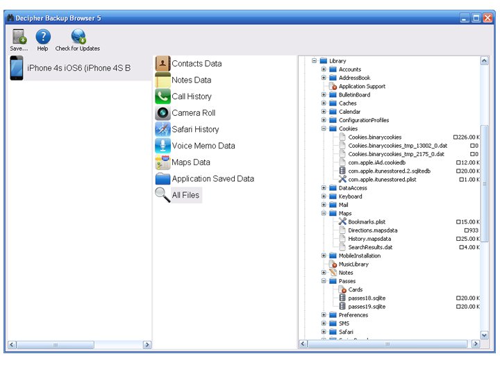This screenshot has width=500, height=372.
Task: Collapse the Maps folder node
Action: [324, 213]
